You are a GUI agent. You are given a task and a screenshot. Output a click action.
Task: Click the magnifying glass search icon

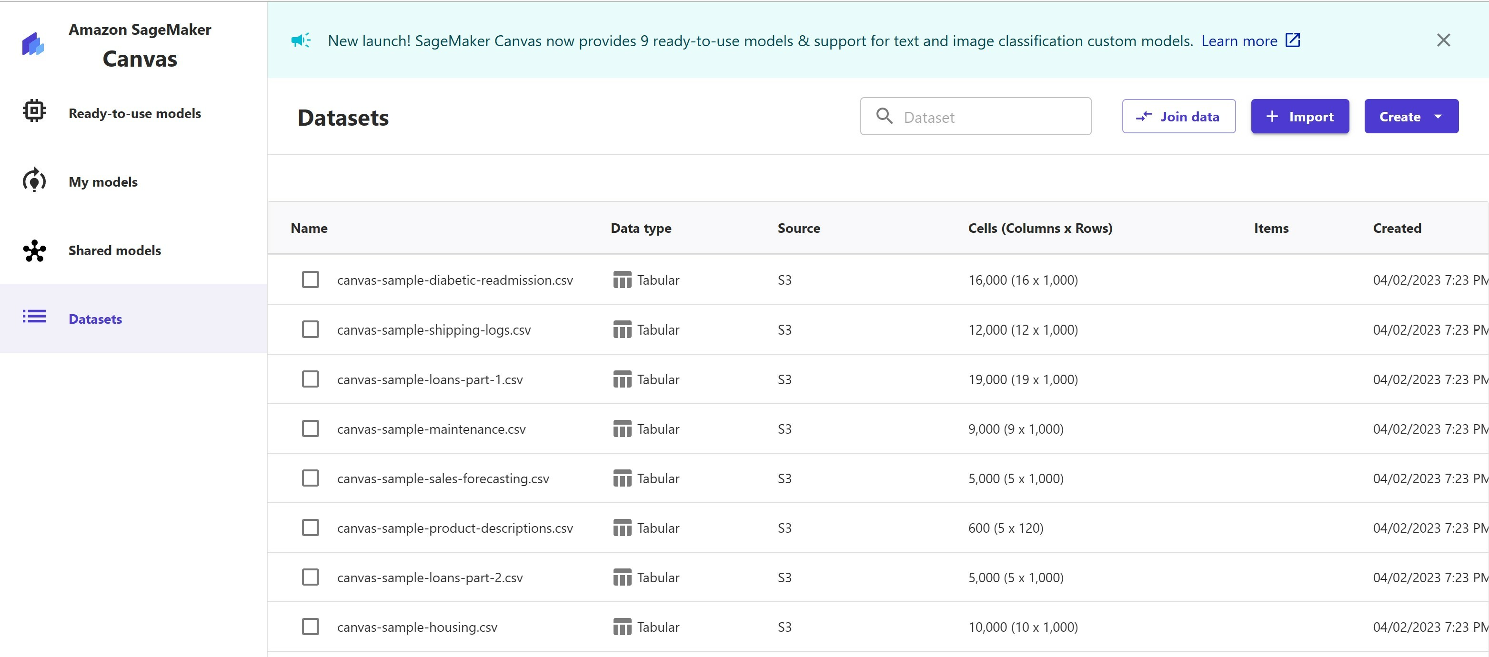(884, 116)
